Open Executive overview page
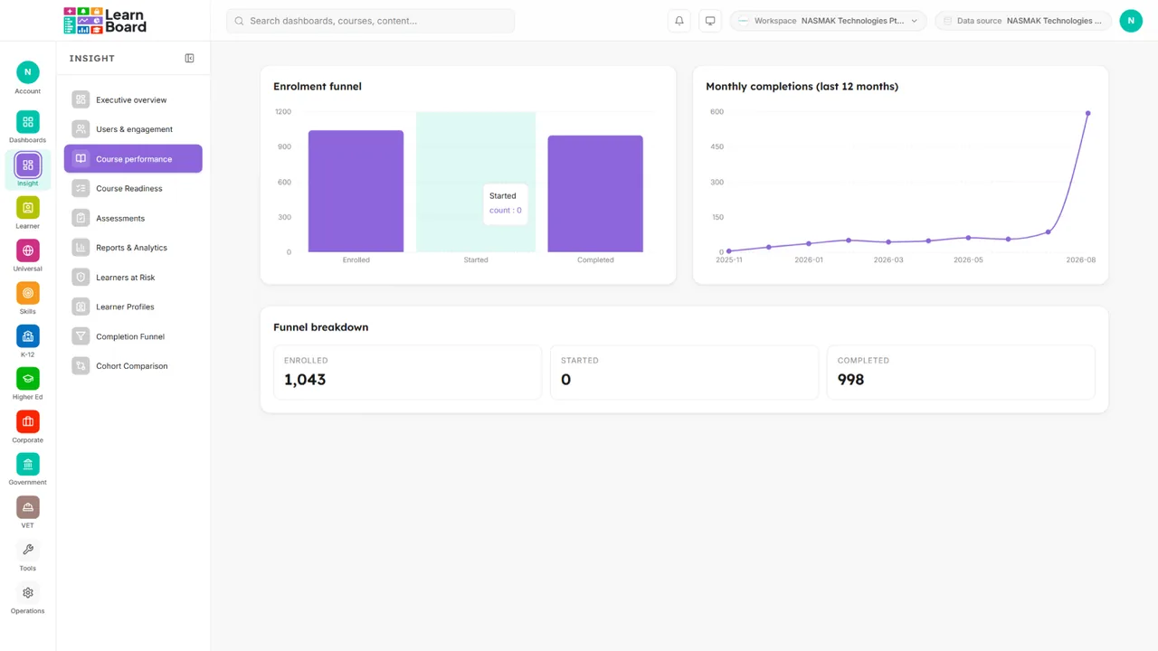Viewport: 1158px width, 651px height. pyautogui.click(x=133, y=99)
